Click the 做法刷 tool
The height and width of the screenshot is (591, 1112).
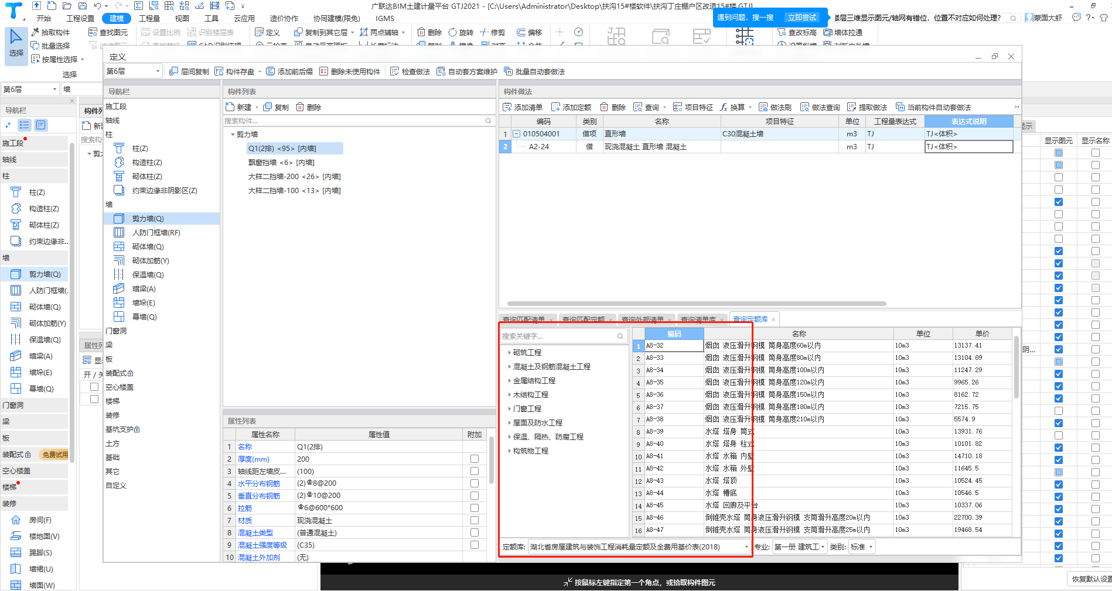click(775, 107)
